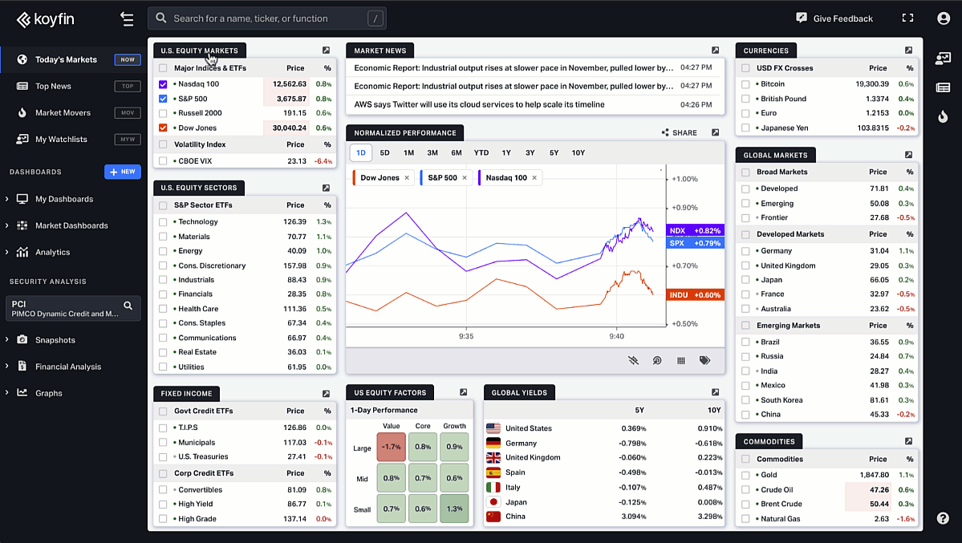Click the PCI security analysis box

[73, 308]
